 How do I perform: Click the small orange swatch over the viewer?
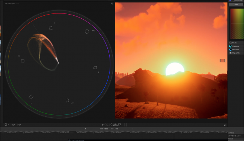223,61
